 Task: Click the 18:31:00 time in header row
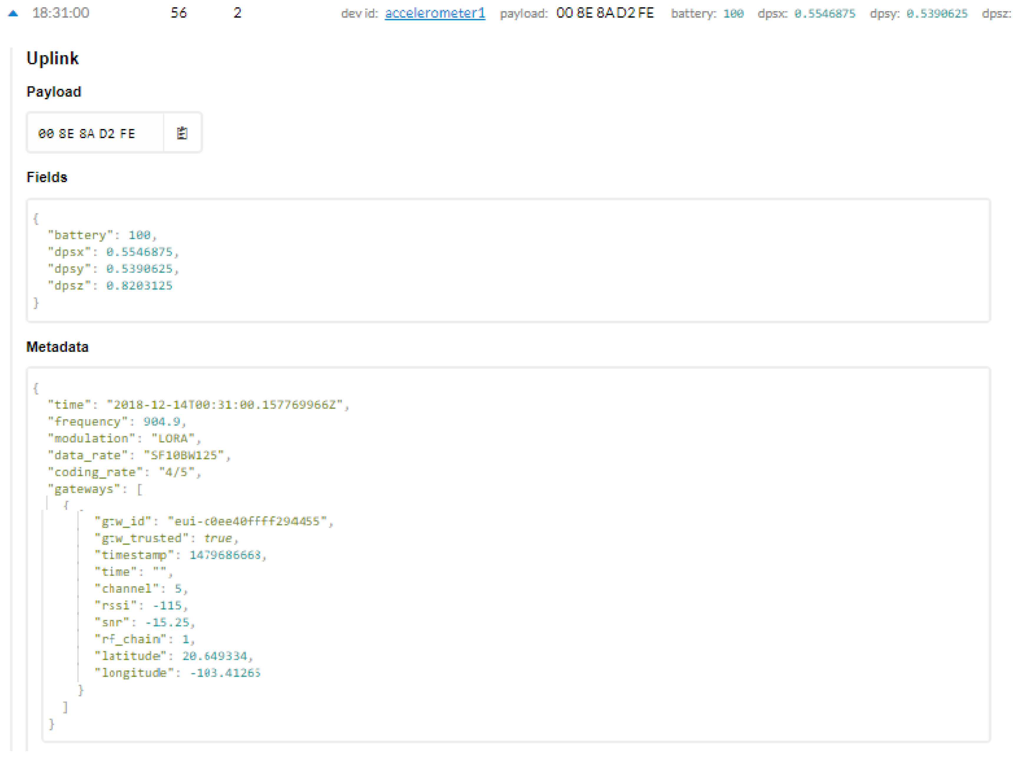click(x=61, y=13)
